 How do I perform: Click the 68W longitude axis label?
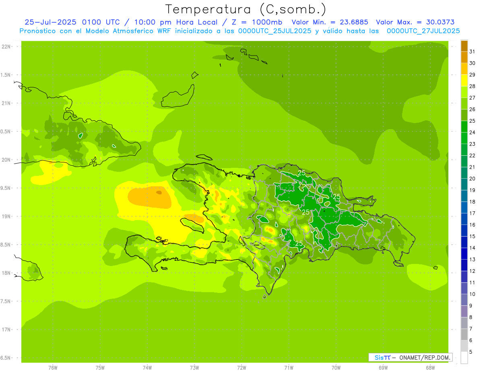pos(430,368)
